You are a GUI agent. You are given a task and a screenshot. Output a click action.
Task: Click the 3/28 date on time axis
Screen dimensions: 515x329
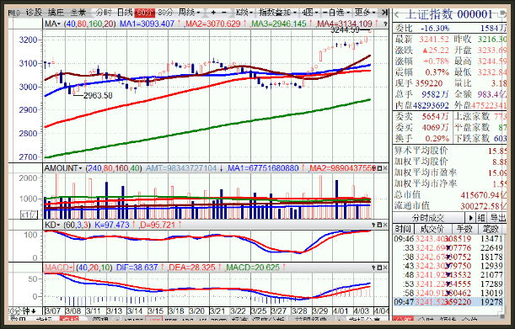coord(299,311)
